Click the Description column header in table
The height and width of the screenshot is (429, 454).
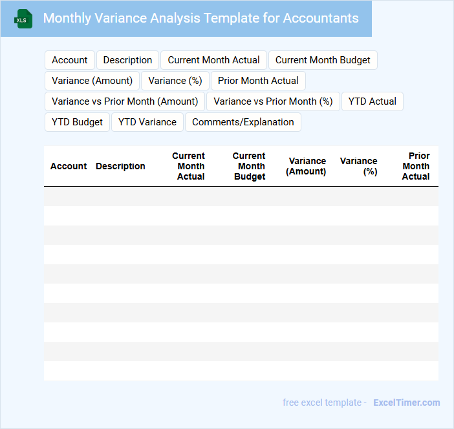coord(120,166)
